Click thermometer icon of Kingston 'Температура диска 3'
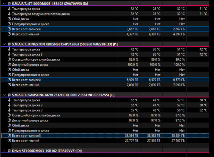This screenshot has width=214, height=157. pos(9,54)
